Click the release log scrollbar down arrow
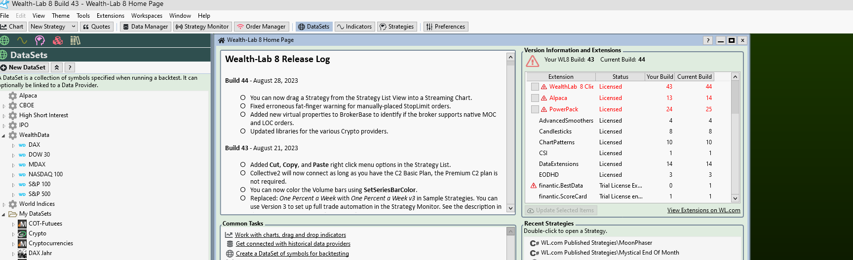 [x=510, y=208]
